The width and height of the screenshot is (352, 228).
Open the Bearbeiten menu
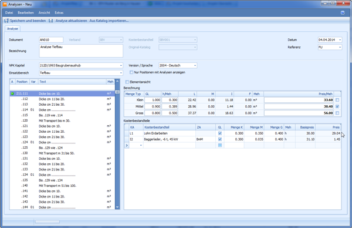pyautogui.click(x=26, y=13)
